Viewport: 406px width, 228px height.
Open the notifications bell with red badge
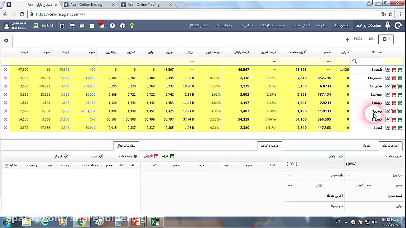click(102, 25)
